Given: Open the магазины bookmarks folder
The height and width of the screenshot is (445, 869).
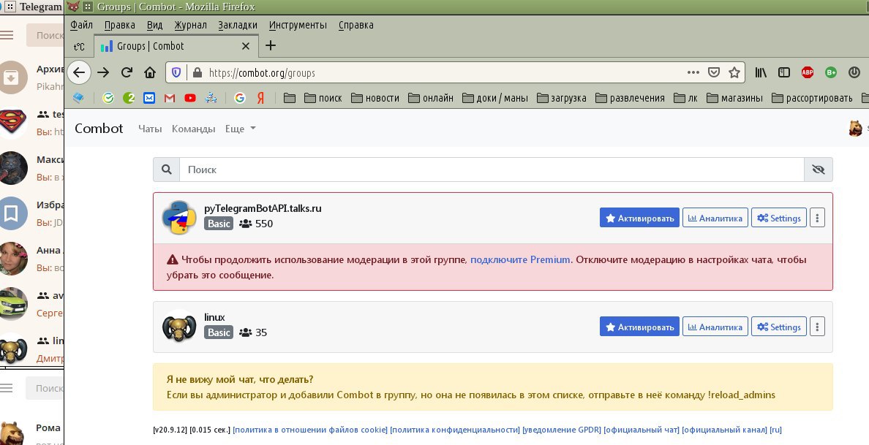Looking at the screenshot, I should tap(735, 98).
